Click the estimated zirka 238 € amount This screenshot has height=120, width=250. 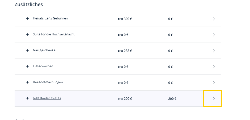coord(125,51)
